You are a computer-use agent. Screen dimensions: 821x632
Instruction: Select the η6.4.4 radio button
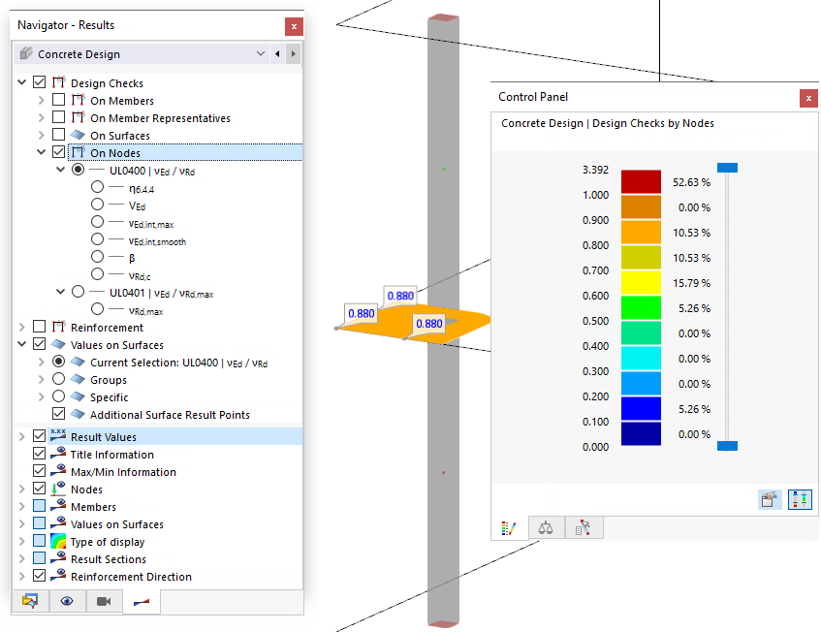(x=97, y=187)
